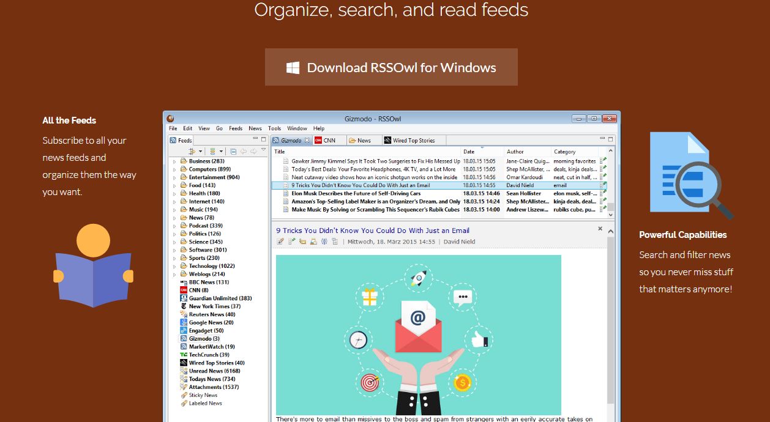Select the Engadget feed icon
The height and width of the screenshot is (422, 770).
coord(184,331)
